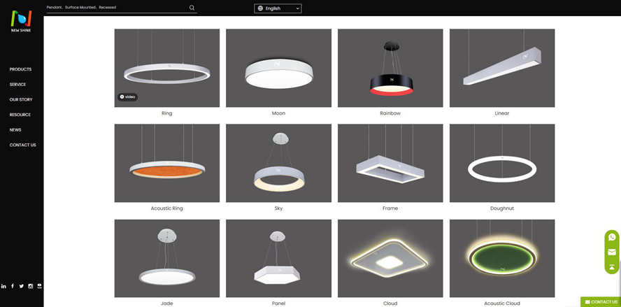Expand the English language dropdown
The height and width of the screenshot is (307, 621).
[278, 8]
